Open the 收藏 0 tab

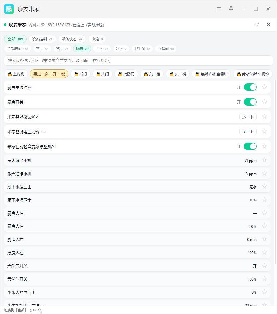tap(97, 39)
